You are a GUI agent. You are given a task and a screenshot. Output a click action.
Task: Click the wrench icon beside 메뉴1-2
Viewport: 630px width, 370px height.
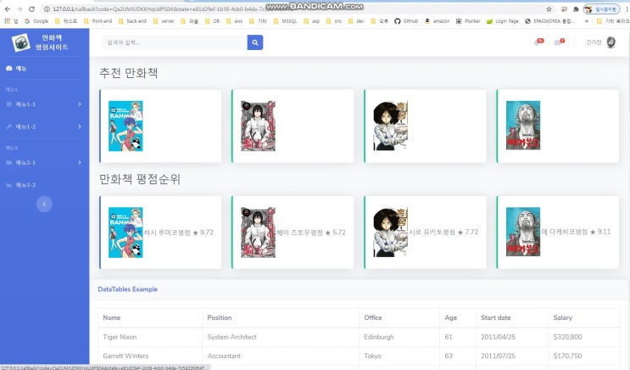[9, 126]
